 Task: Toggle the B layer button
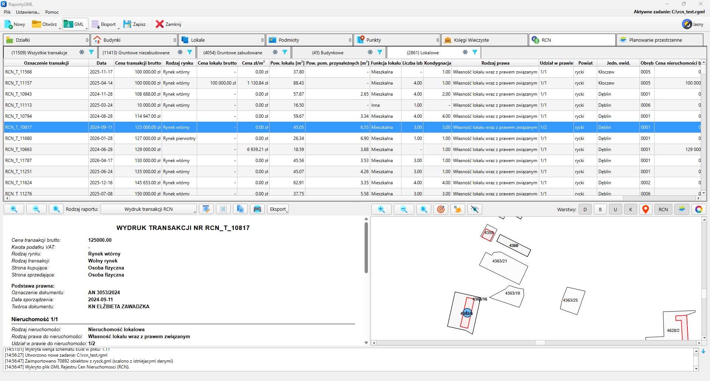point(600,210)
